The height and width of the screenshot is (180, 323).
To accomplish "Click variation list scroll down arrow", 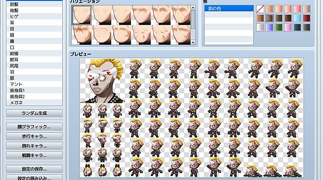I will [193, 42].
